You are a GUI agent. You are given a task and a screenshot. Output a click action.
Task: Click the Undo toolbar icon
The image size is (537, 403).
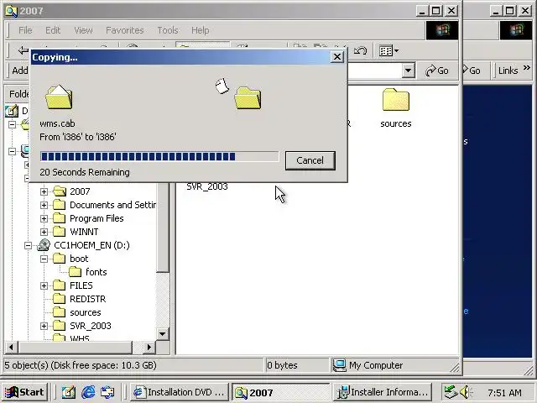pyautogui.click(x=360, y=51)
